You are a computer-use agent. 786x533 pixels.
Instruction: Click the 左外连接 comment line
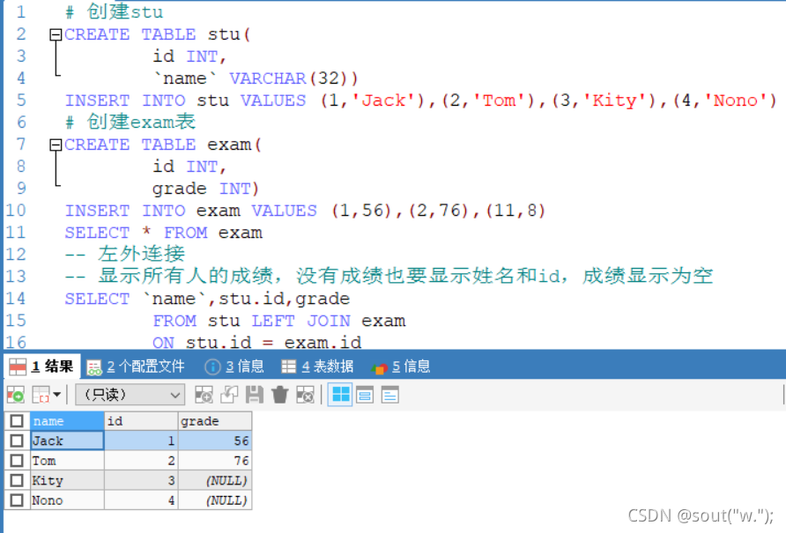125,255
